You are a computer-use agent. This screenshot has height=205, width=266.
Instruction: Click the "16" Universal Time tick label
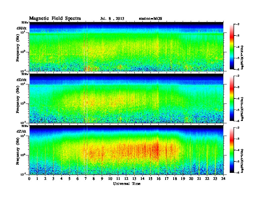point(159,179)
